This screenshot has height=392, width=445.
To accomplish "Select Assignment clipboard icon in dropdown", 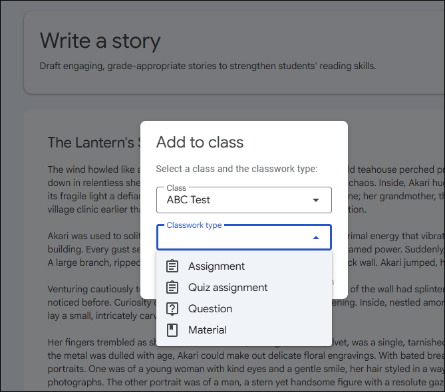I will (172, 266).
